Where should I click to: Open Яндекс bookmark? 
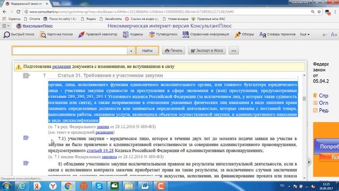point(88,19)
